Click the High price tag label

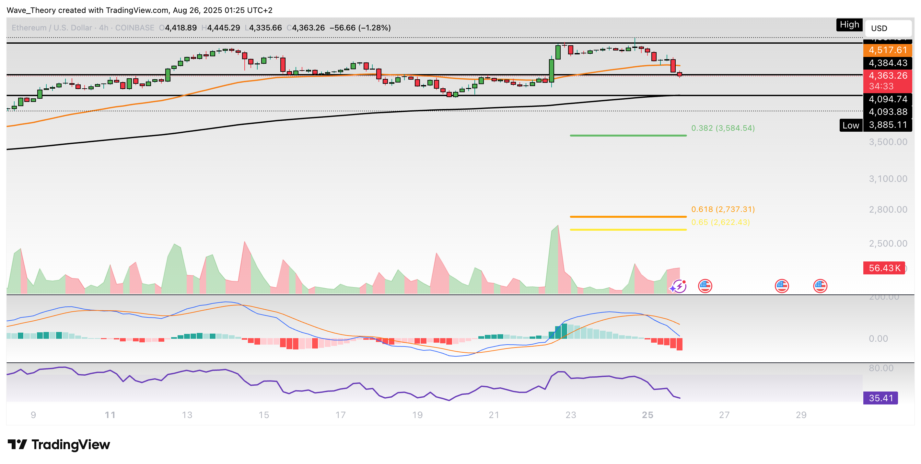tap(849, 25)
